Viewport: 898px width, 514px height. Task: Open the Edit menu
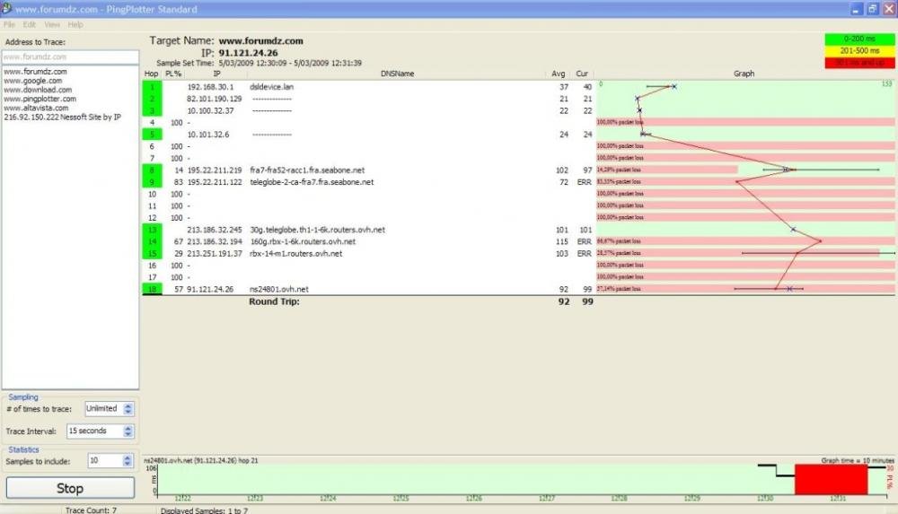[x=30, y=24]
